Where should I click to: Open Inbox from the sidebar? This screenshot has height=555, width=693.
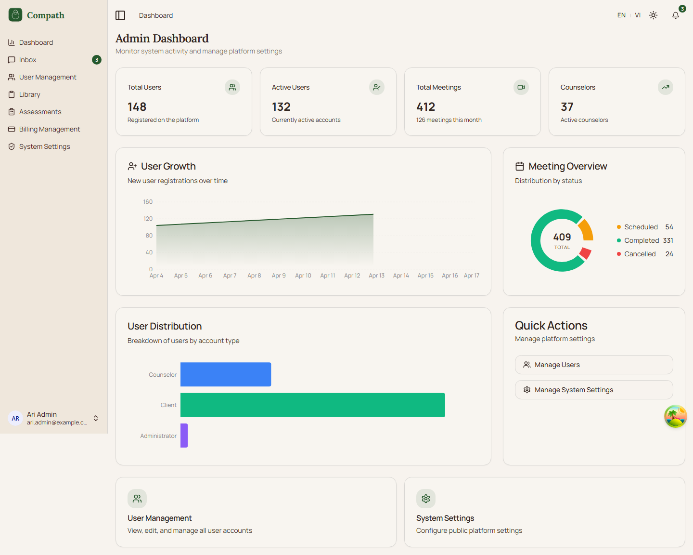pyautogui.click(x=28, y=60)
